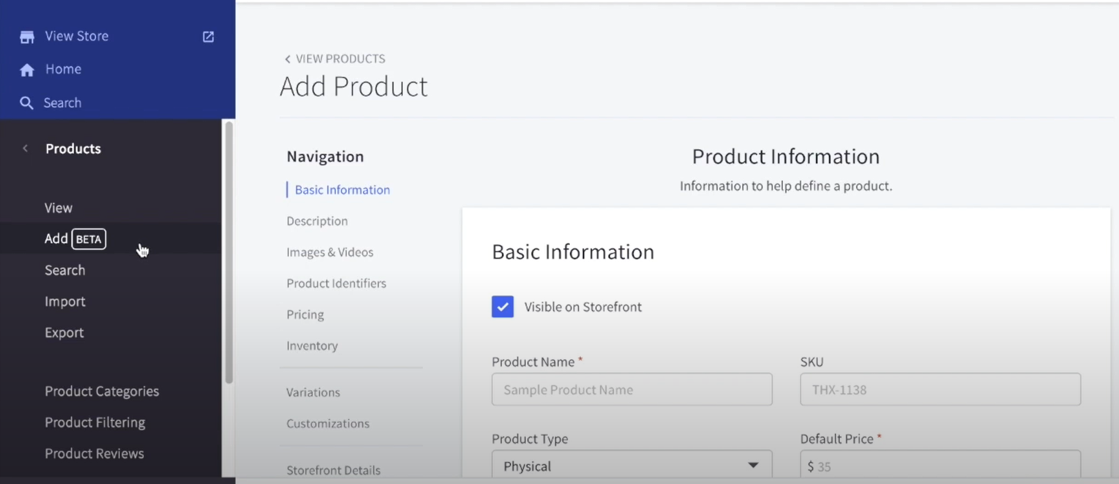The width and height of the screenshot is (1119, 484).
Task: Click the VIEW PRODUCTS back link
Action: pyautogui.click(x=340, y=59)
